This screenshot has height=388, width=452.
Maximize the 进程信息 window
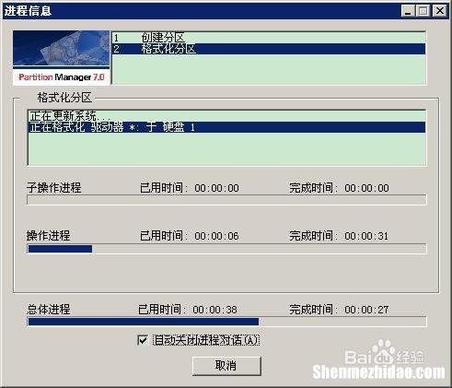tap(423, 11)
